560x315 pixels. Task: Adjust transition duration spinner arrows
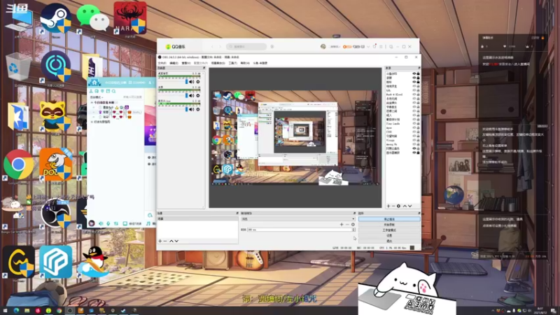pyautogui.click(x=353, y=230)
